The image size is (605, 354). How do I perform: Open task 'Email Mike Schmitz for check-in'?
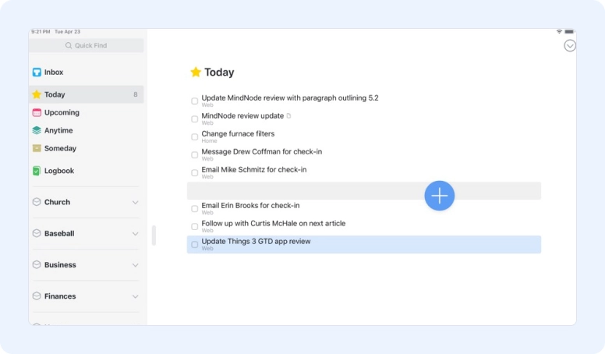254,169
